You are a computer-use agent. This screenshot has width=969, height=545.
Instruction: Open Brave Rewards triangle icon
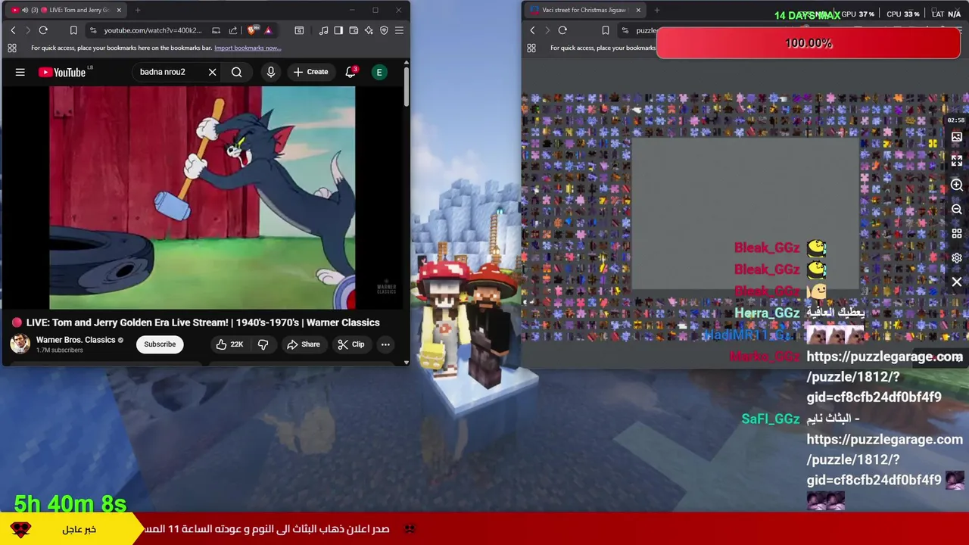click(268, 30)
